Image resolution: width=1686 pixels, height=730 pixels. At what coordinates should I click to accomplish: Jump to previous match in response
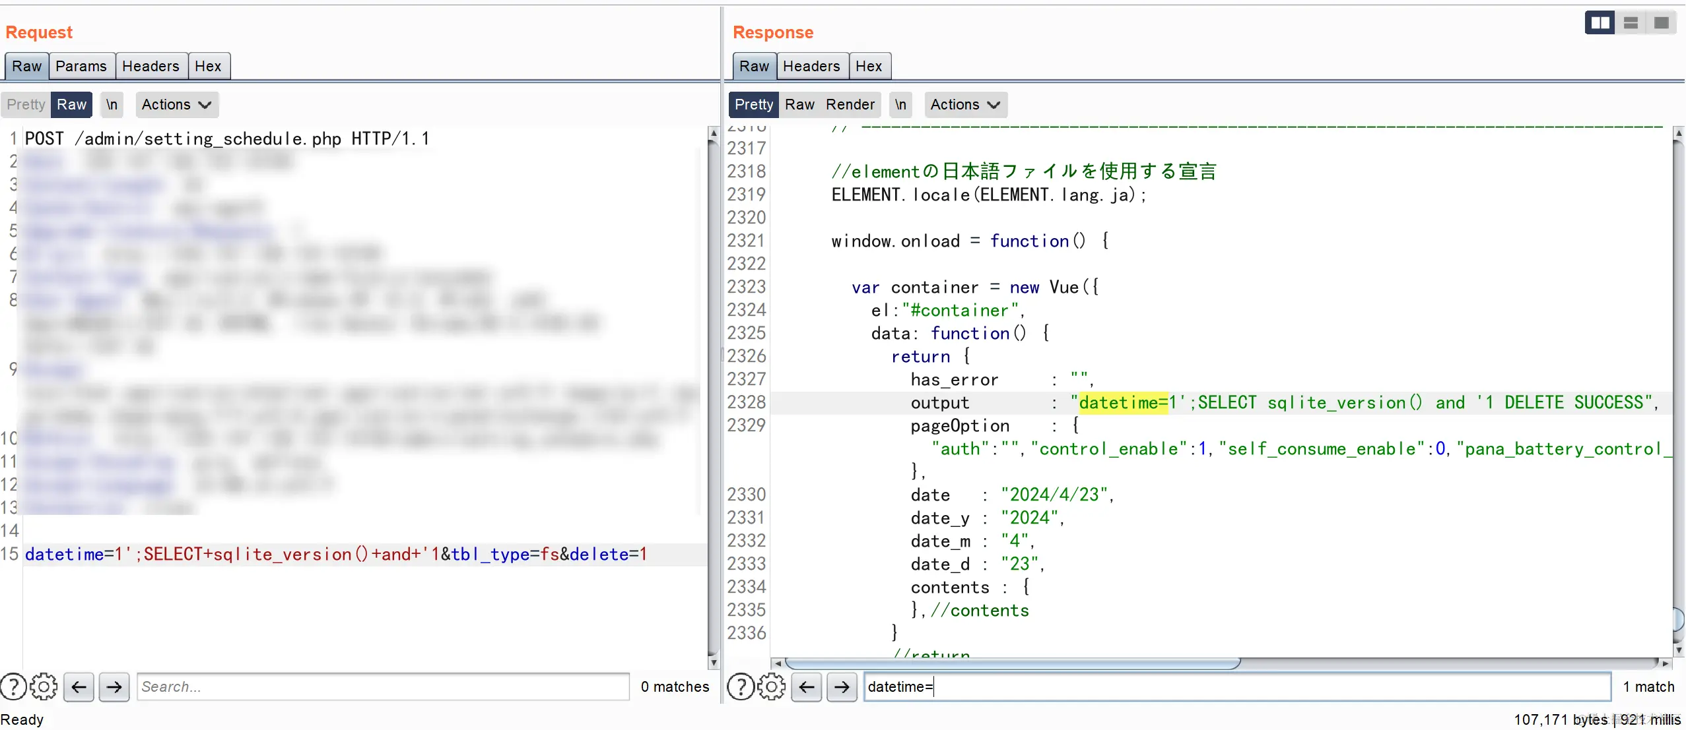pyautogui.click(x=807, y=686)
